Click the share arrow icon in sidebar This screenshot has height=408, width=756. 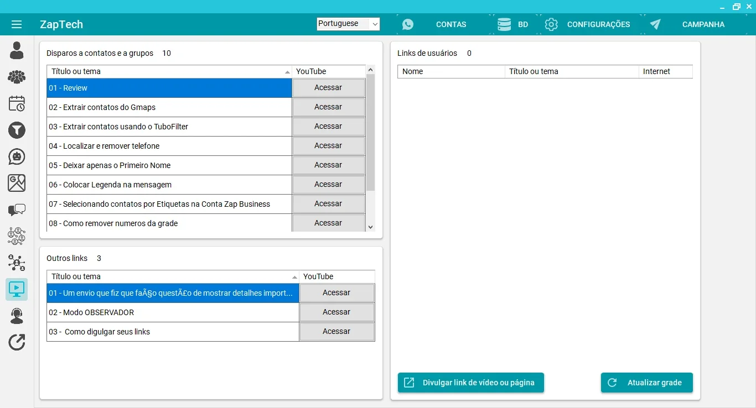[17, 342]
